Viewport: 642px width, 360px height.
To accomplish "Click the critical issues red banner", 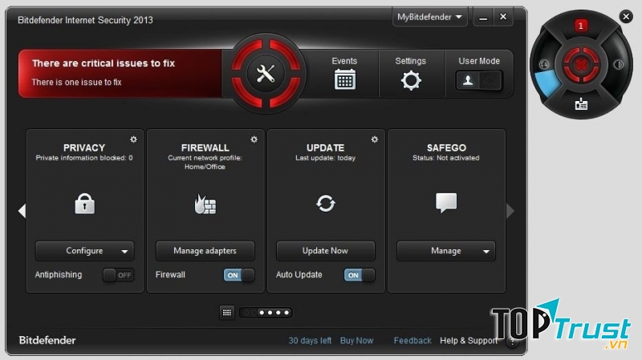I will click(120, 74).
